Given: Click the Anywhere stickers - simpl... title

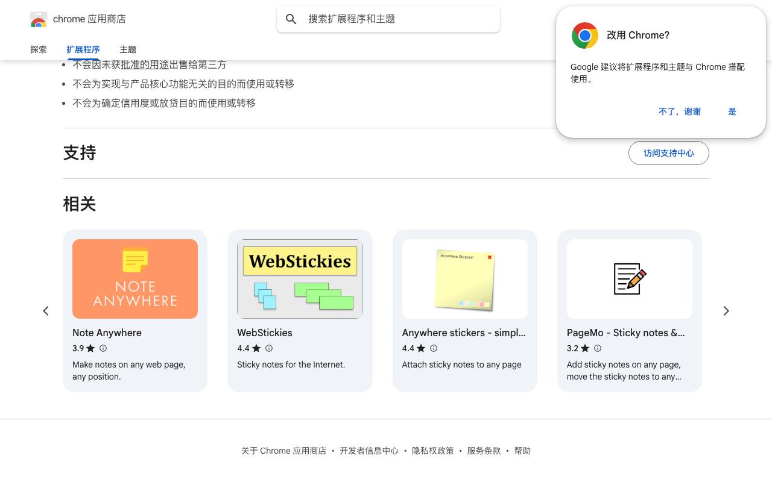Looking at the screenshot, I should [x=464, y=333].
